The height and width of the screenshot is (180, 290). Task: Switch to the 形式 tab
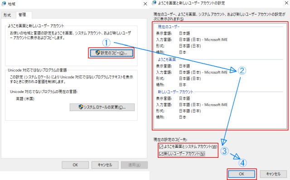[7, 15]
